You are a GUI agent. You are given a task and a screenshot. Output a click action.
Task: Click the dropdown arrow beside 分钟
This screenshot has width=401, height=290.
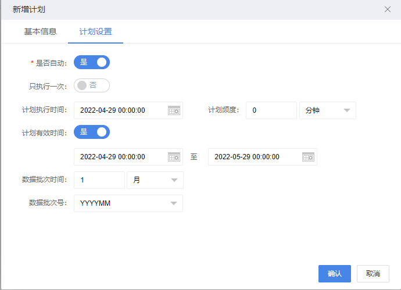tap(347, 110)
